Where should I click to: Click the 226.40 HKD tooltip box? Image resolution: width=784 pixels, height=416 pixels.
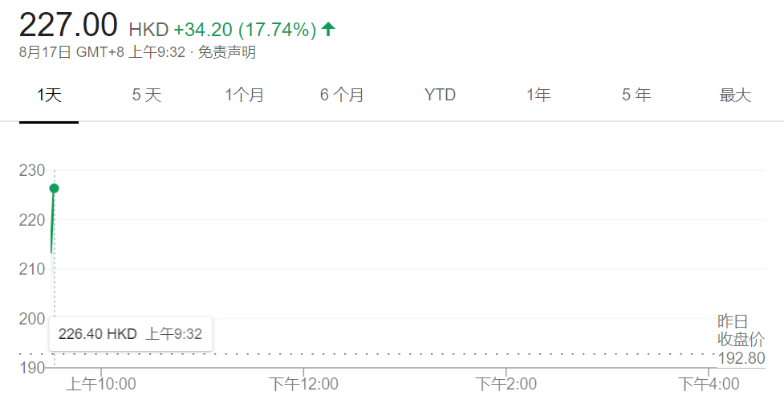[131, 334]
